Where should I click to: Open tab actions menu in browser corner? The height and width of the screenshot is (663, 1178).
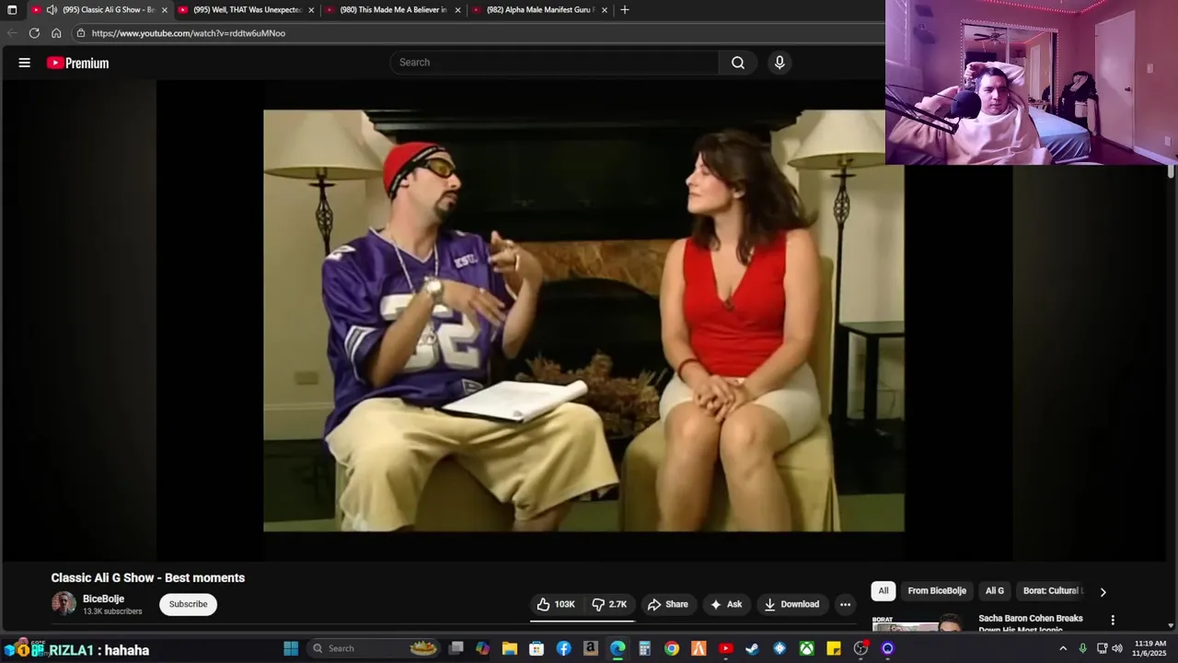[12, 10]
